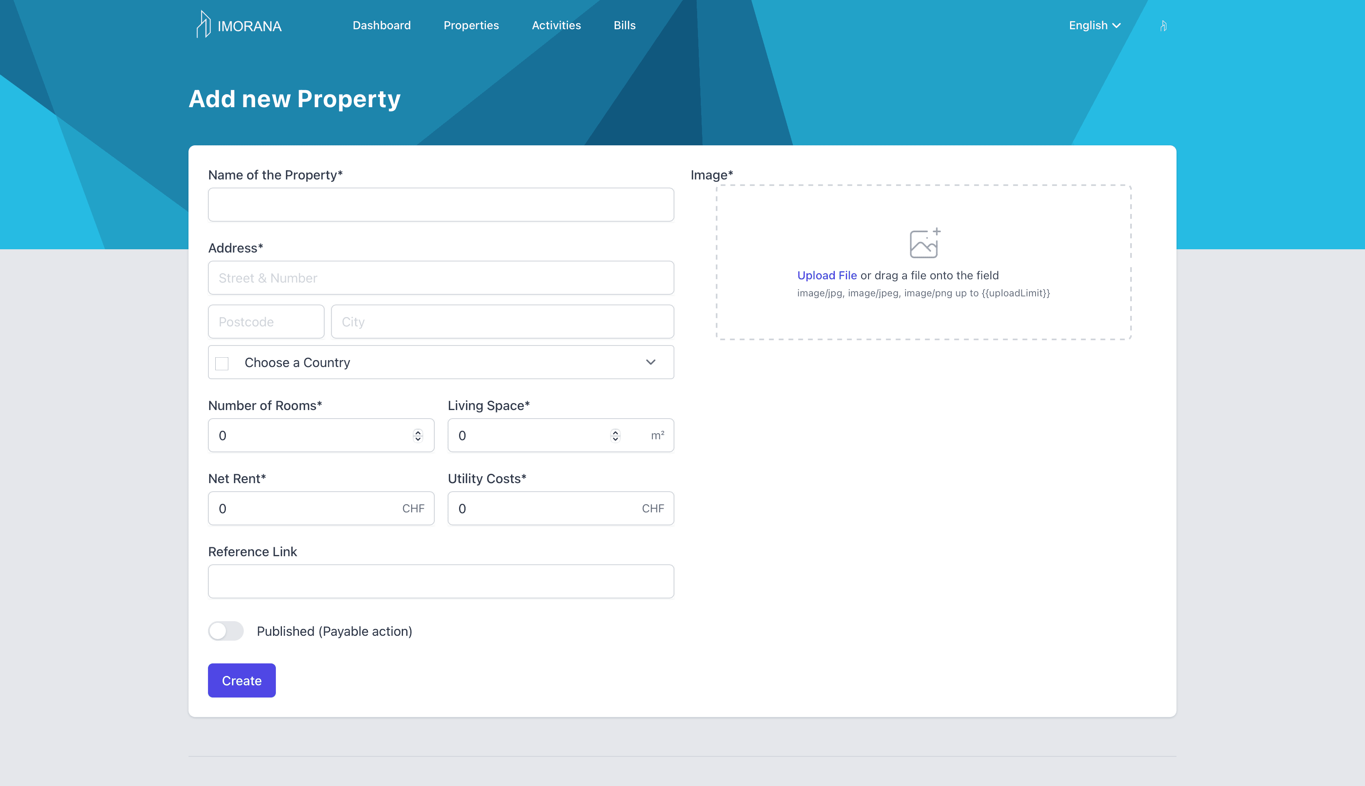Viewport: 1365px width, 786px height.
Task: Click the Utility Costs input field
Action: pos(561,508)
